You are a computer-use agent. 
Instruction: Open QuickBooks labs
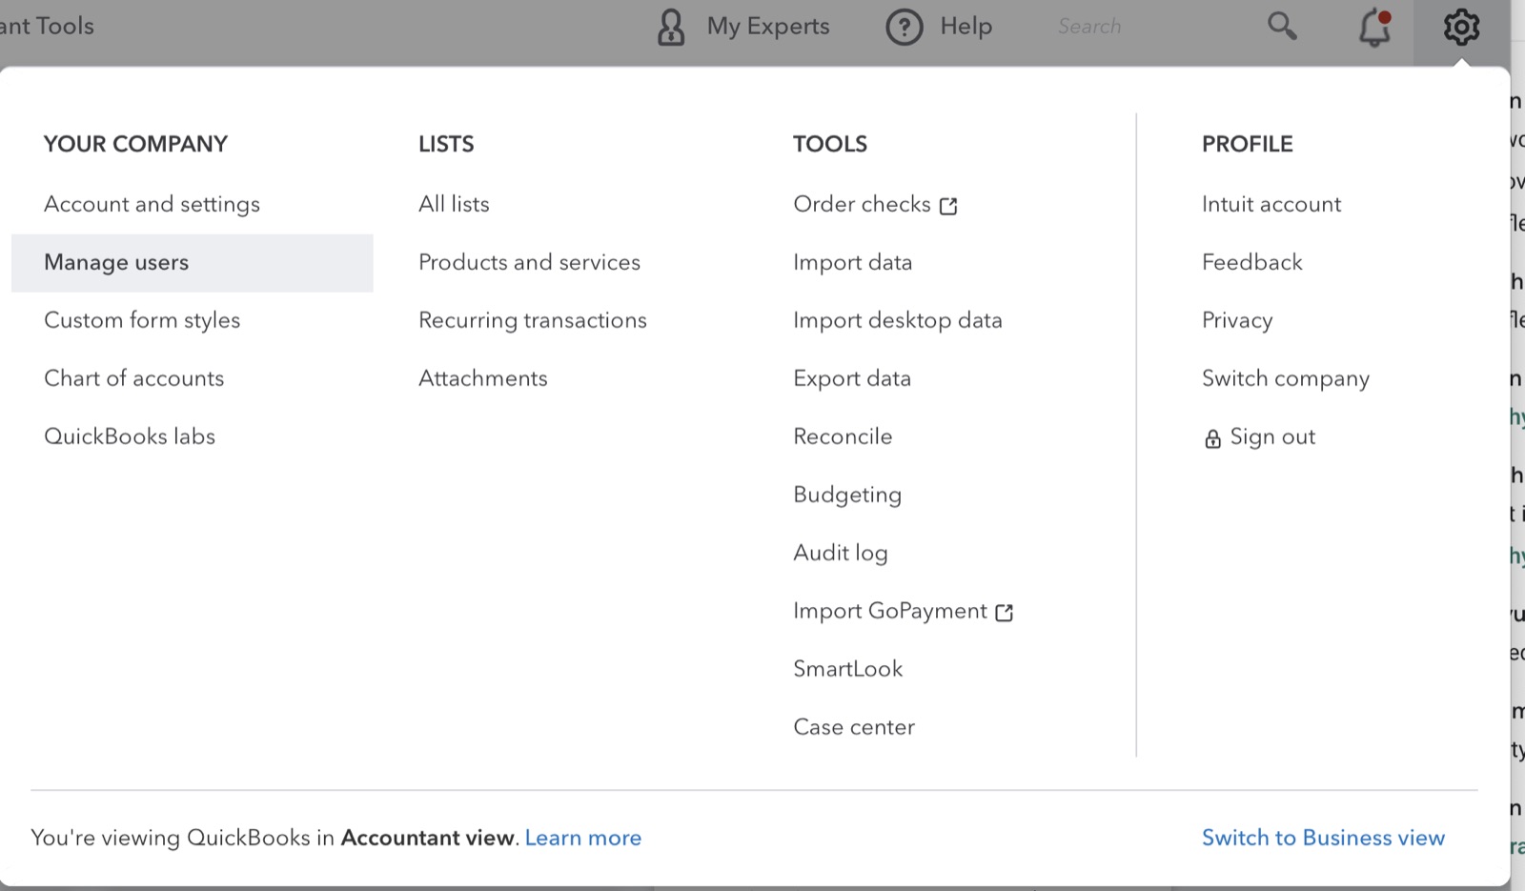point(130,436)
